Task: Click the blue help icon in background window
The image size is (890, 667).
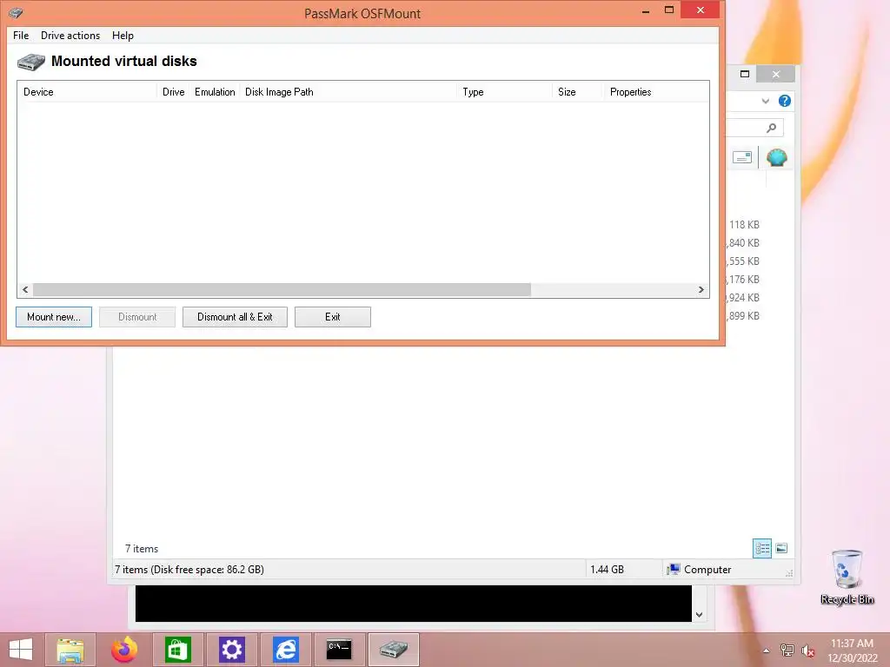Action: tap(785, 101)
